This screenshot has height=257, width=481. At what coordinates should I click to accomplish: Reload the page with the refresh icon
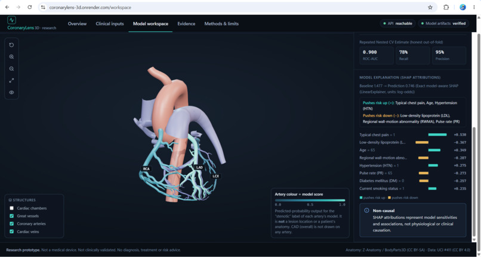click(30, 7)
